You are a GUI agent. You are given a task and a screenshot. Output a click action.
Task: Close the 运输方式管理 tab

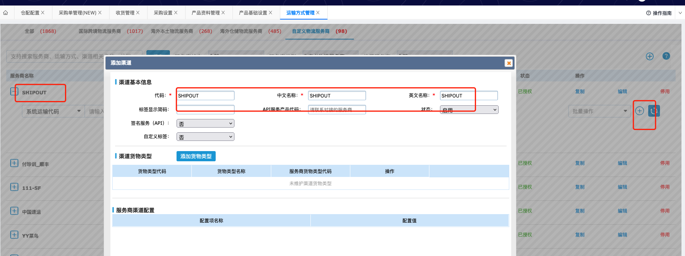click(318, 13)
